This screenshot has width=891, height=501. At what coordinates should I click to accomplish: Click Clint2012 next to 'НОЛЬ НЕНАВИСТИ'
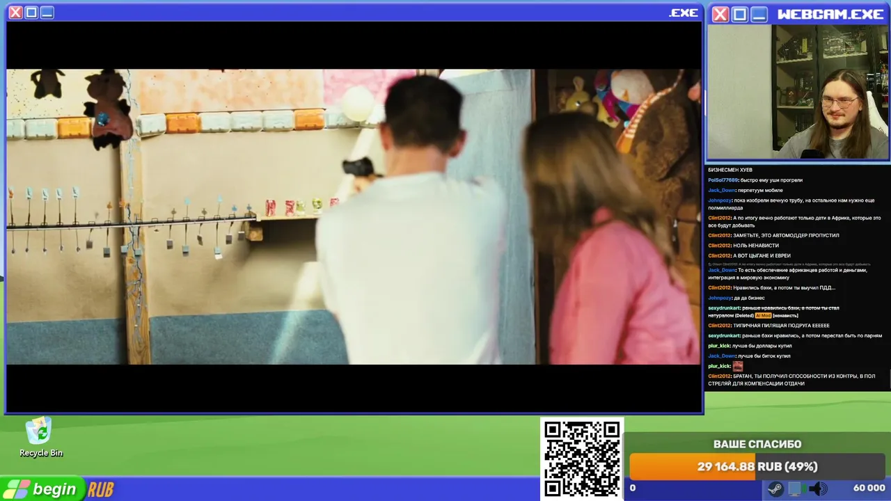[720, 246]
